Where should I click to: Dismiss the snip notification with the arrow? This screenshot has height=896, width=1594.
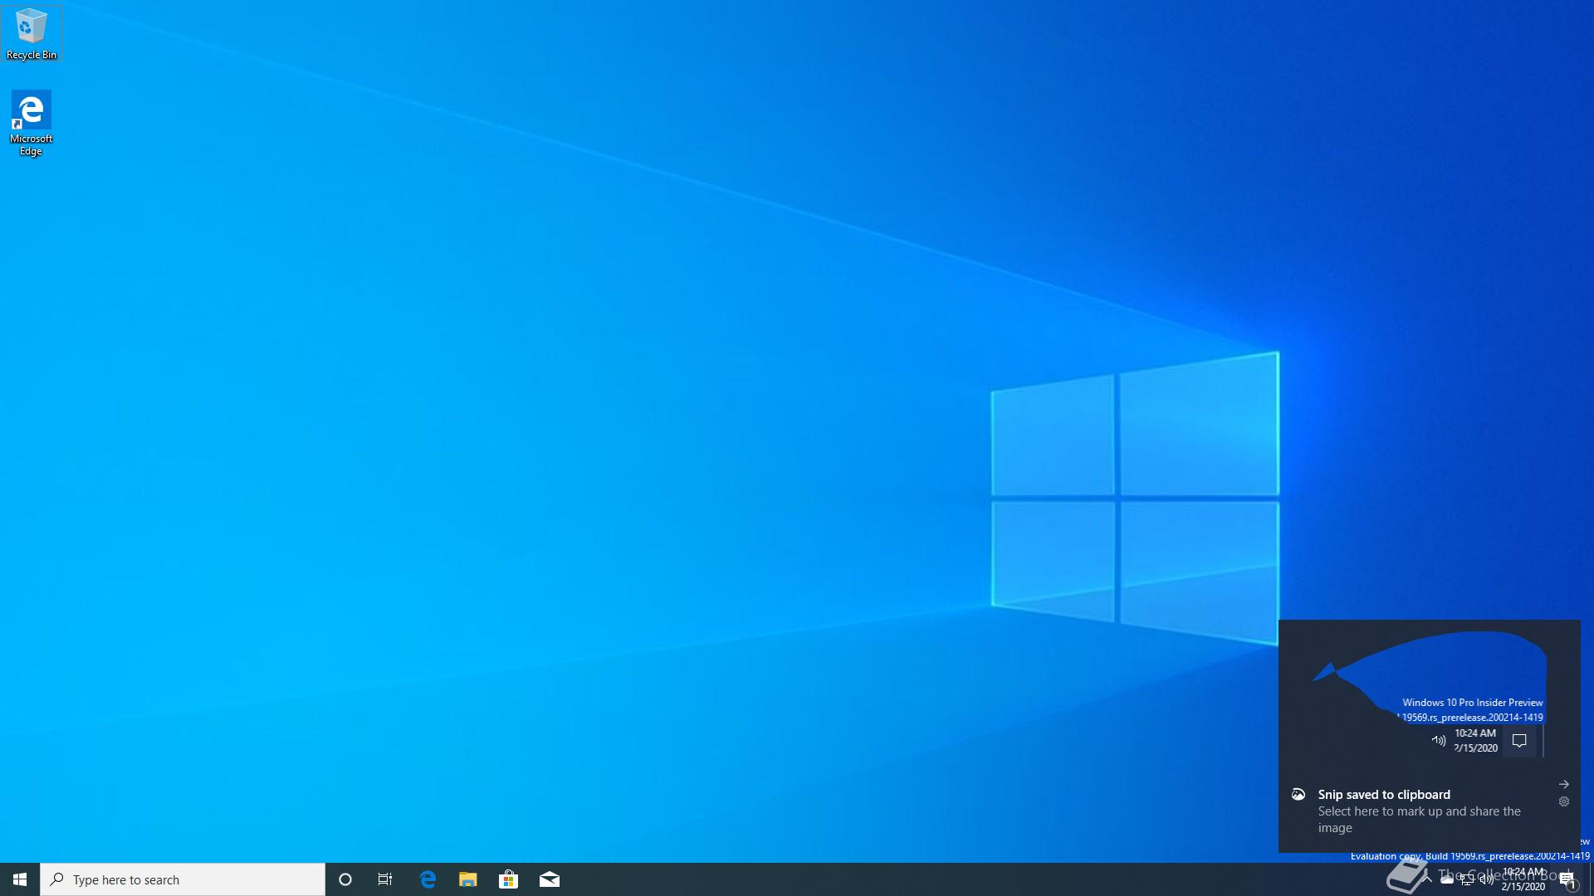(x=1564, y=784)
